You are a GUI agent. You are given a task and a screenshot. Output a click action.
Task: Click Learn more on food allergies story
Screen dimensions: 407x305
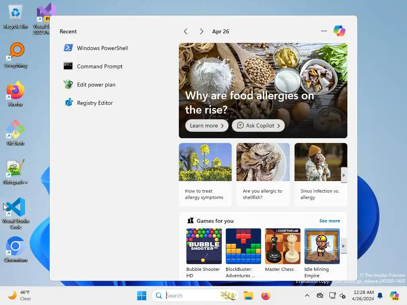click(207, 125)
